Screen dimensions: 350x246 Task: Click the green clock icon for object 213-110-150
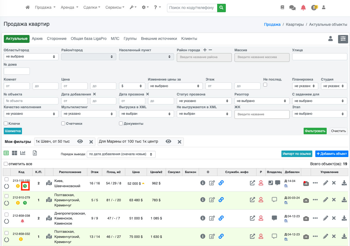click(25, 186)
